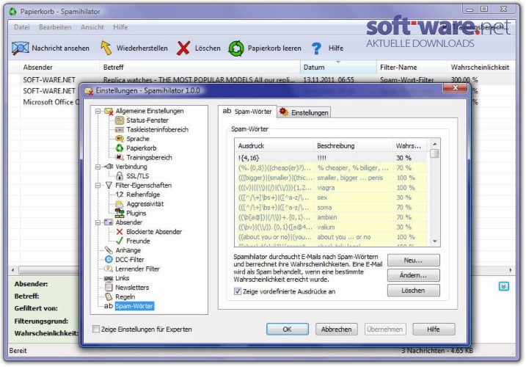
Task: Click the Löschen button in the dialog
Action: pyautogui.click(x=413, y=291)
